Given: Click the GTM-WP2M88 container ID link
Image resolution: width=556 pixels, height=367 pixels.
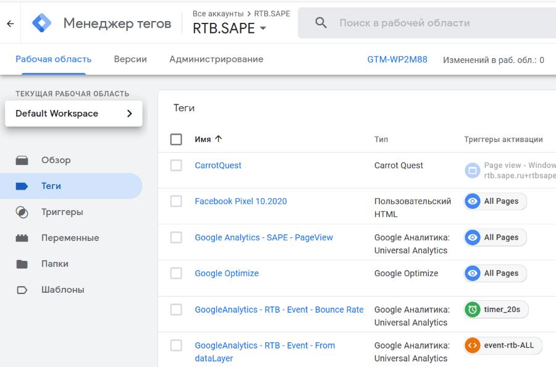Looking at the screenshot, I should (x=397, y=60).
